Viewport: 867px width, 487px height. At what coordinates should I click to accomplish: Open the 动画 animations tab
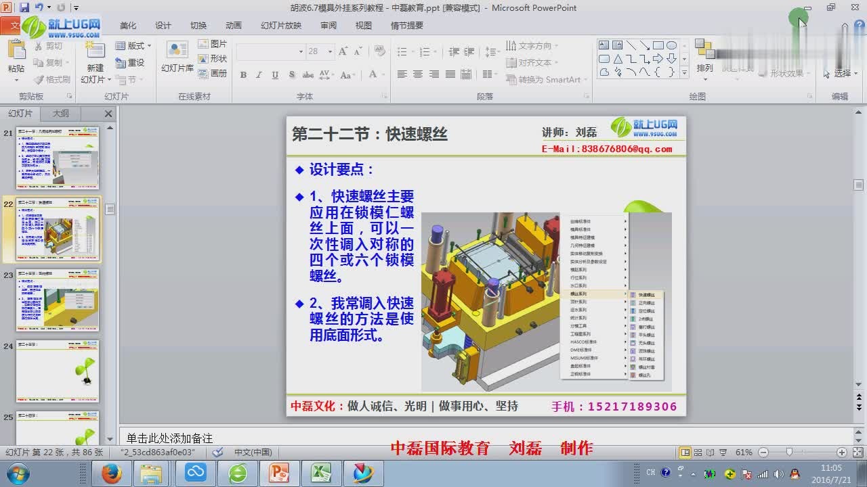pos(234,26)
